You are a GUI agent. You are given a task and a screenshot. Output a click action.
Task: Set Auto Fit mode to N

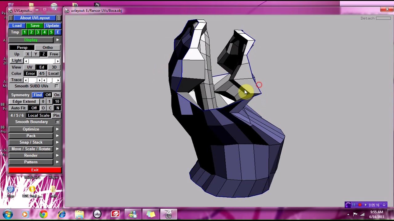pos(58,108)
